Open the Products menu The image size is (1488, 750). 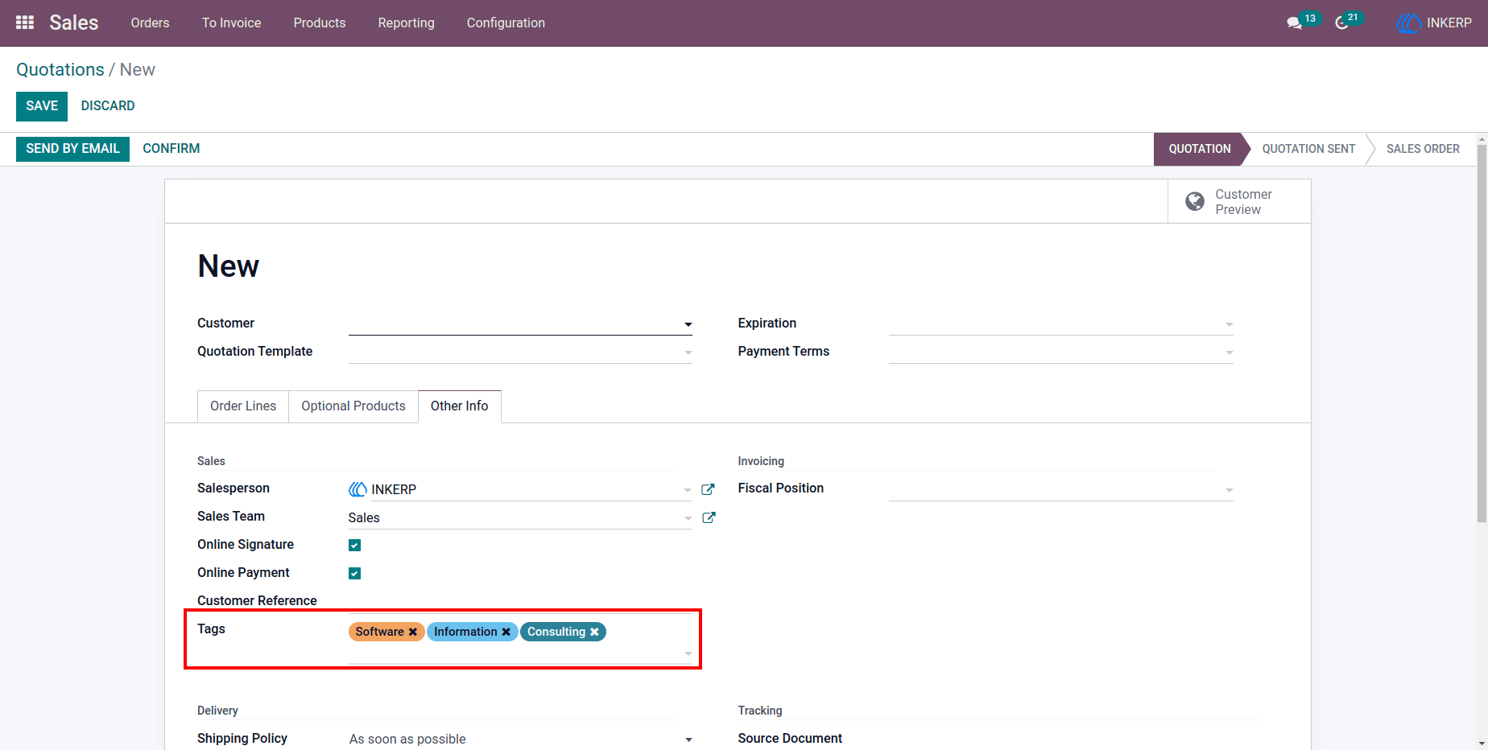[x=320, y=23]
